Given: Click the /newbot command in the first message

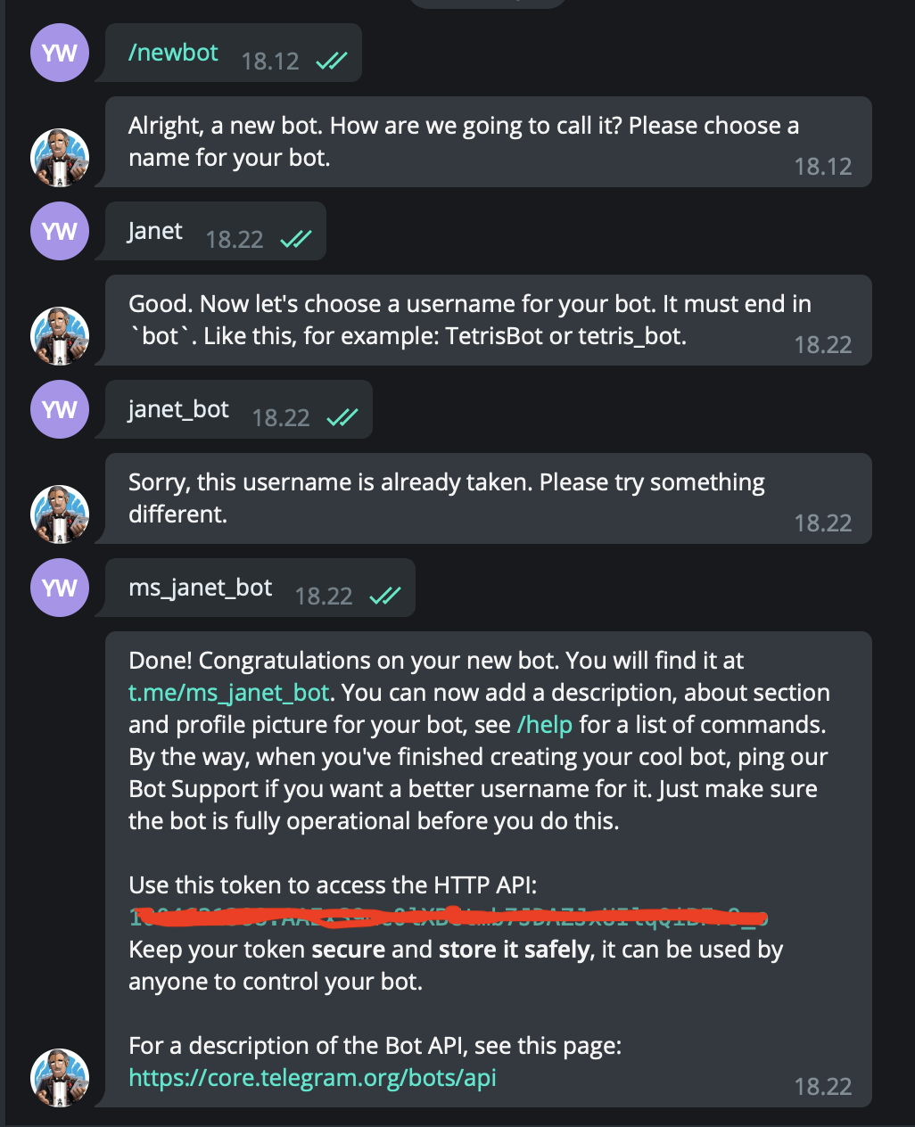Looking at the screenshot, I should pos(173,53).
